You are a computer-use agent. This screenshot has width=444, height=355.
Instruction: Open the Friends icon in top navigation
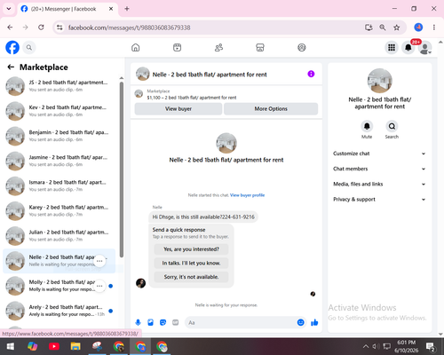pos(218,47)
